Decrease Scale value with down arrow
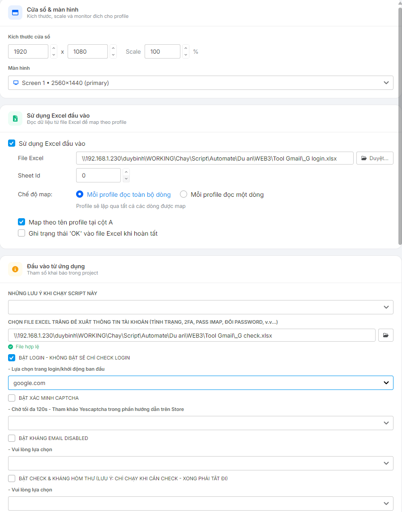 click(186, 55)
